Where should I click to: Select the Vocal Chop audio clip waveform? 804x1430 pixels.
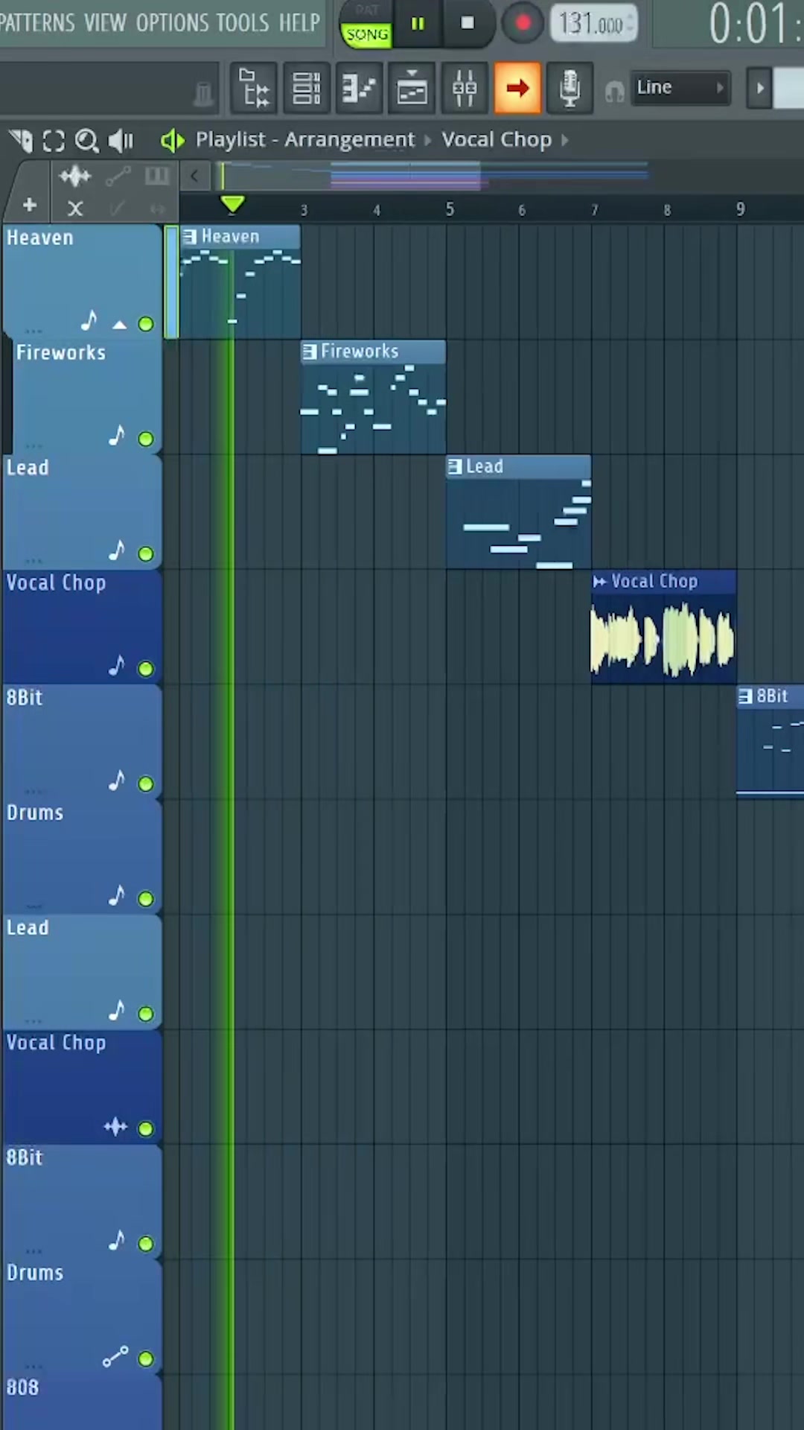663,638
